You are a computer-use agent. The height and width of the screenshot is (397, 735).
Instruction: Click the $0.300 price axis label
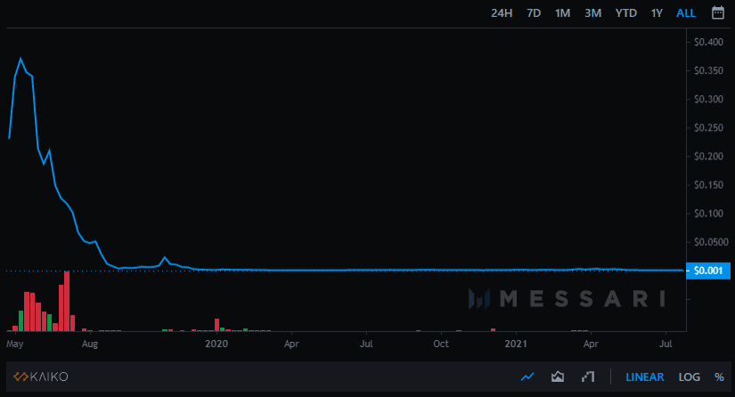(x=708, y=100)
